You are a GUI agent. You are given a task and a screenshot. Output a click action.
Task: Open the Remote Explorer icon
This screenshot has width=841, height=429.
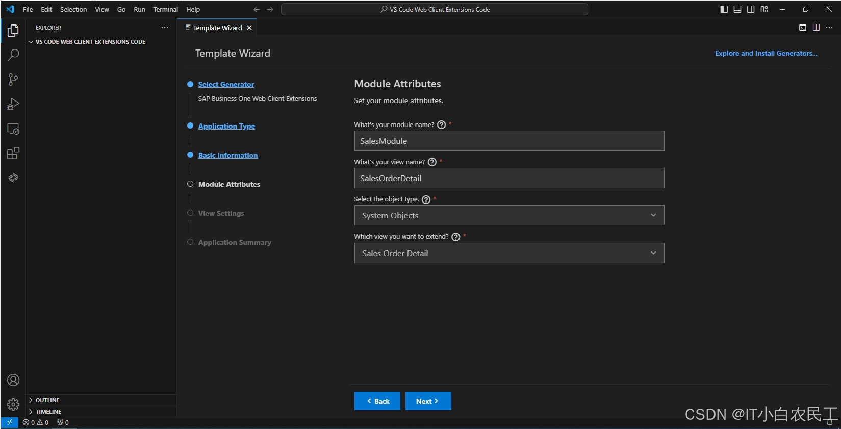[x=13, y=129]
